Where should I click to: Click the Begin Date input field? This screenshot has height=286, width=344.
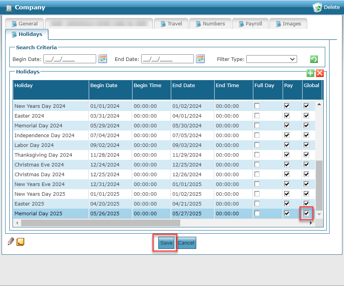click(x=70, y=59)
